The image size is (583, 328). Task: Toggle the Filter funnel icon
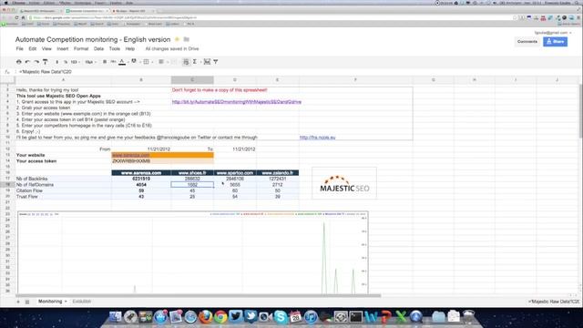tap(216, 62)
